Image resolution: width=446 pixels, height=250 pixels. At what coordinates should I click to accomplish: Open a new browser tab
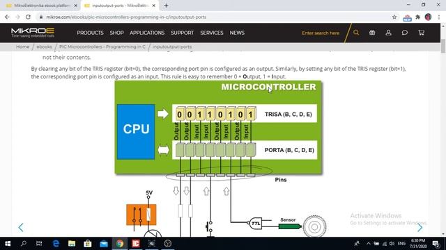pyautogui.click(x=167, y=6)
